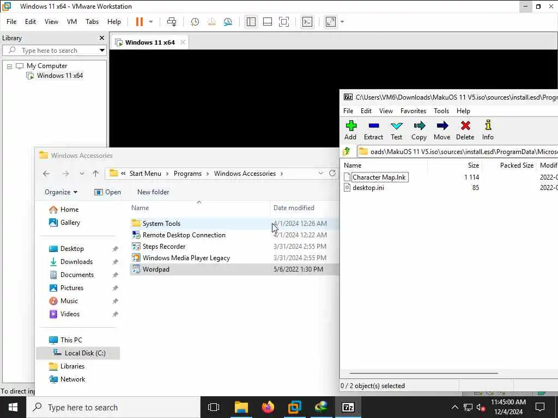
Task: Click the 7-Zip Delete button
Action: point(465,130)
